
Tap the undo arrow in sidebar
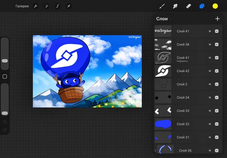[5, 122]
